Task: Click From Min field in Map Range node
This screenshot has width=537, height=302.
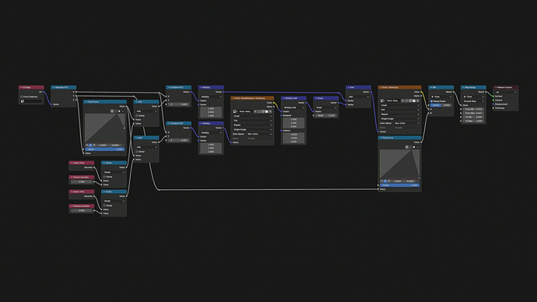Action: click(x=473, y=109)
